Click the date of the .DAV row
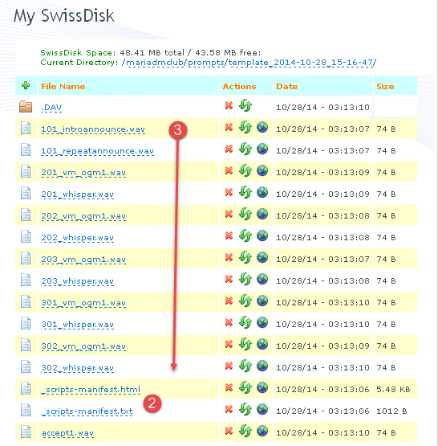Image resolution: width=438 pixels, height=446 pixels. coord(322,107)
